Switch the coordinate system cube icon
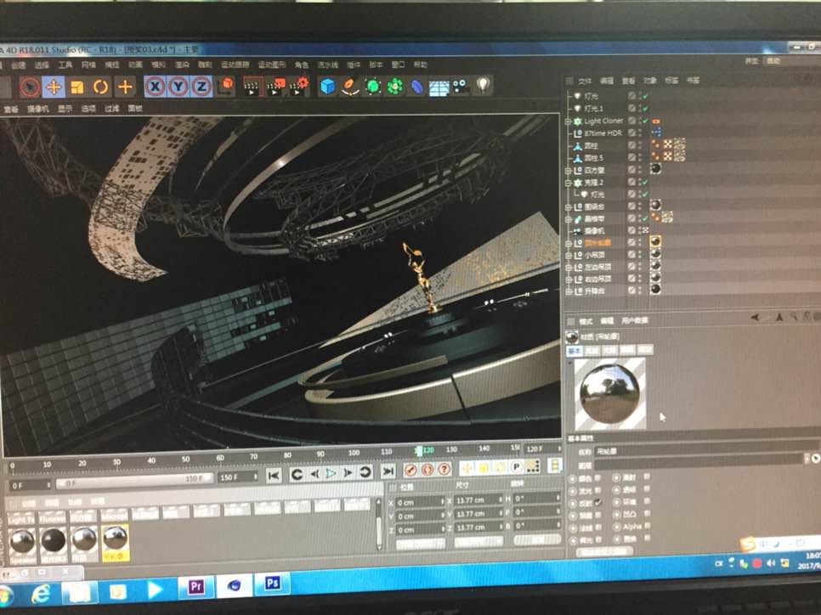The width and height of the screenshot is (821, 615). pyautogui.click(x=226, y=86)
